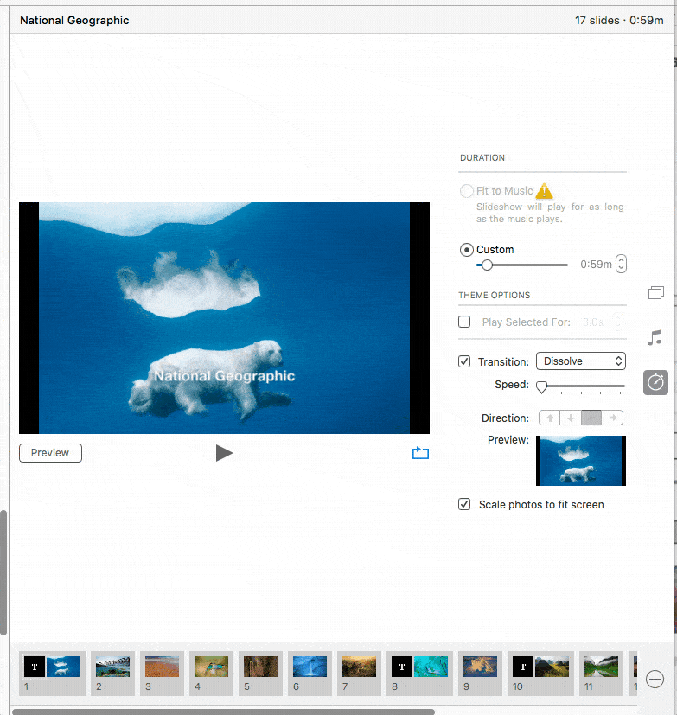Click the transition Speed slider
This screenshot has height=715, width=677.
[x=581, y=386]
